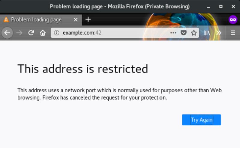Expand the toolbar overflow chevron
The width and height of the screenshot is (240, 148).
[x=219, y=33]
